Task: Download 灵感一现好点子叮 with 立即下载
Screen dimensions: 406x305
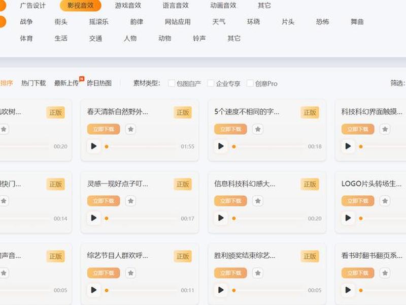Action: tap(104, 201)
